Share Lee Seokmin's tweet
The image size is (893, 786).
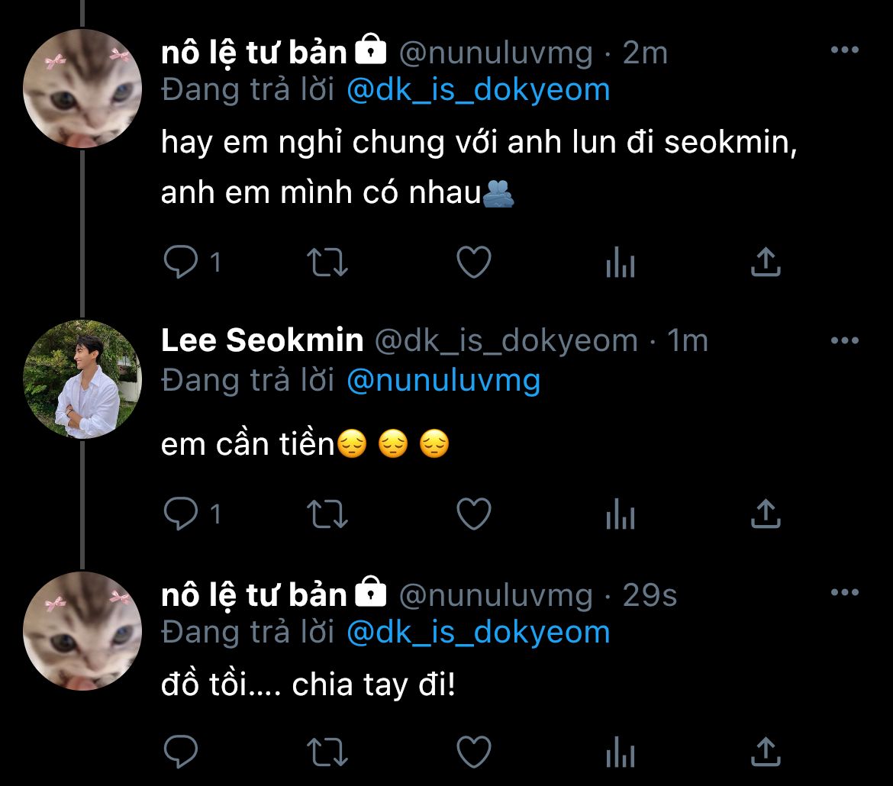[x=766, y=513]
